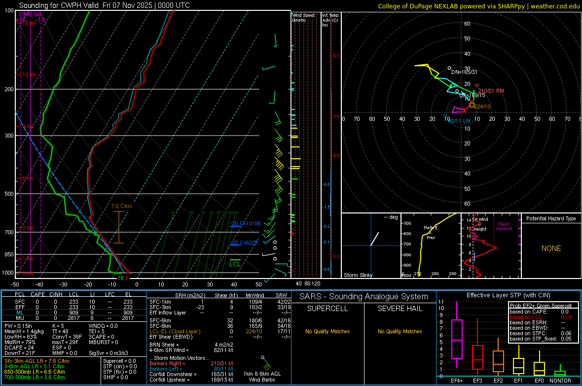The image size is (582, 386).
Task: Click Bunkers Left = 80/11 kt
Action: (191, 369)
